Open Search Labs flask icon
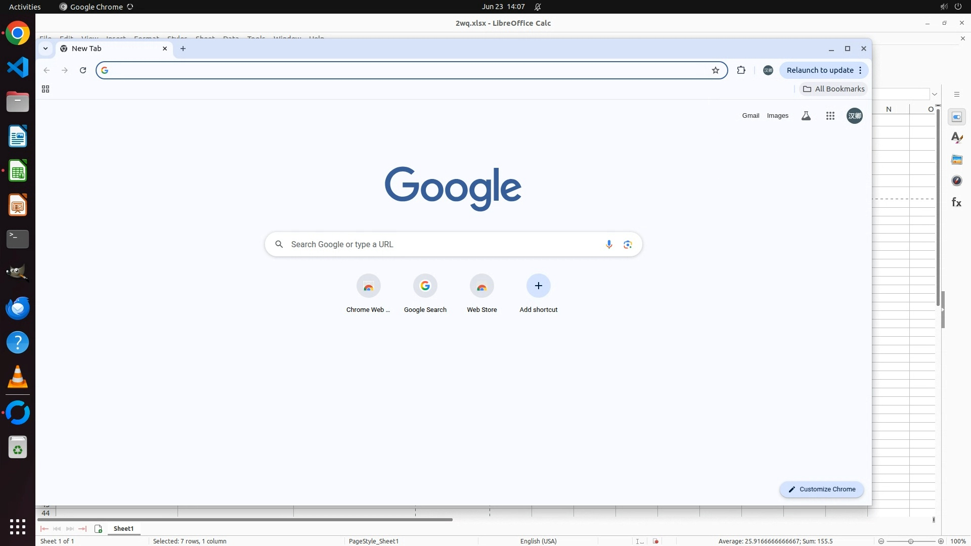This screenshot has height=546, width=971. coord(806,116)
